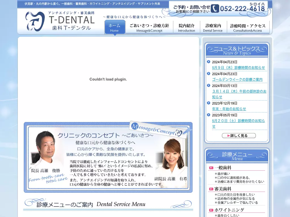Screen dimensions: 290x217
Task: Open ごあいさつ・診療方針 Message&Concept menu
Action: 149,27
